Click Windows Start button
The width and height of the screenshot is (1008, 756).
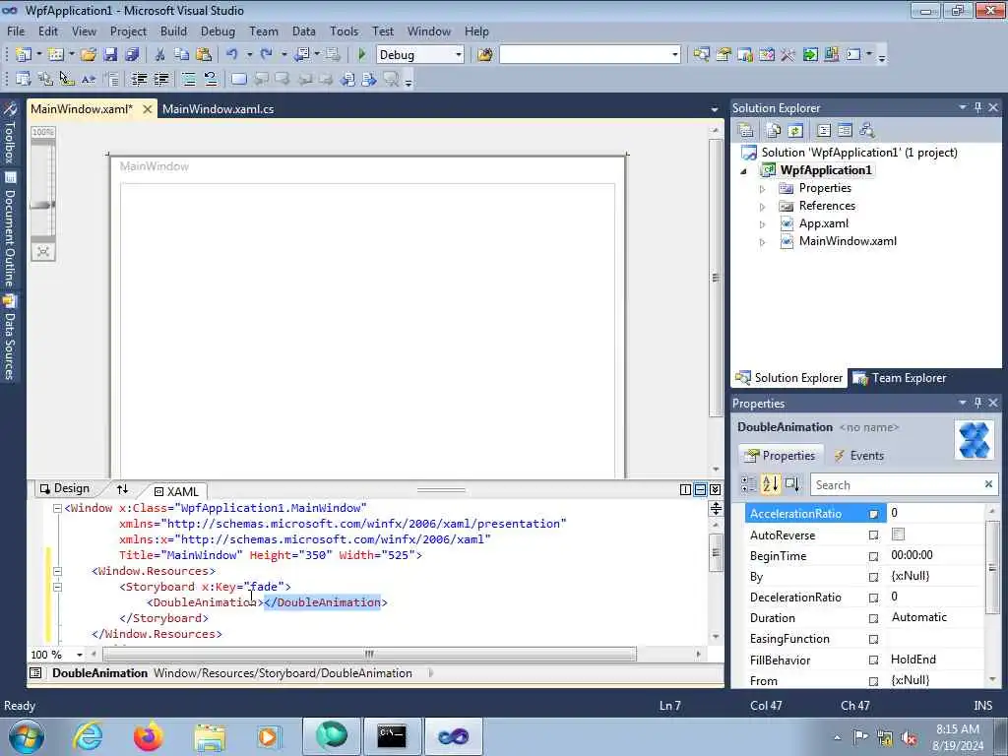(27, 736)
